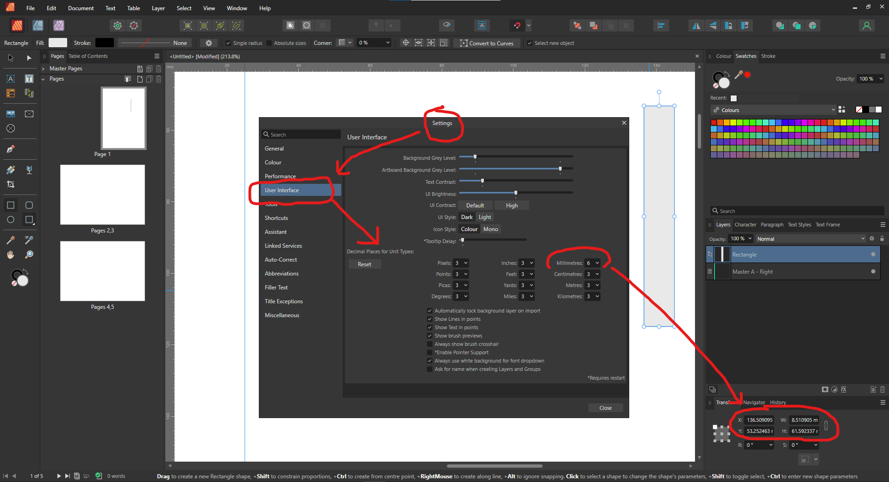889x482 pixels.
Task: Open the Corner type dropdown
Action: [x=345, y=43]
